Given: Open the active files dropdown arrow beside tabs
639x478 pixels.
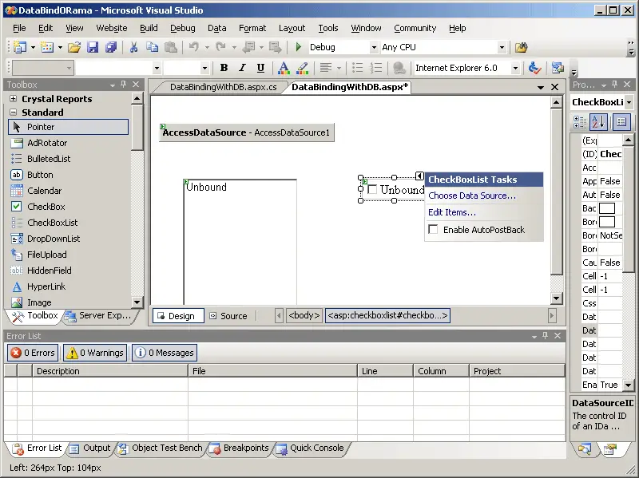Looking at the screenshot, I should [x=541, y=87].
